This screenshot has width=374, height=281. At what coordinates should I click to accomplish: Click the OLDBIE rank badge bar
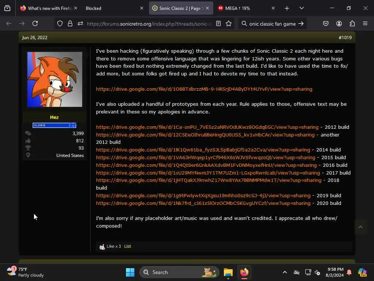[54, 125]
